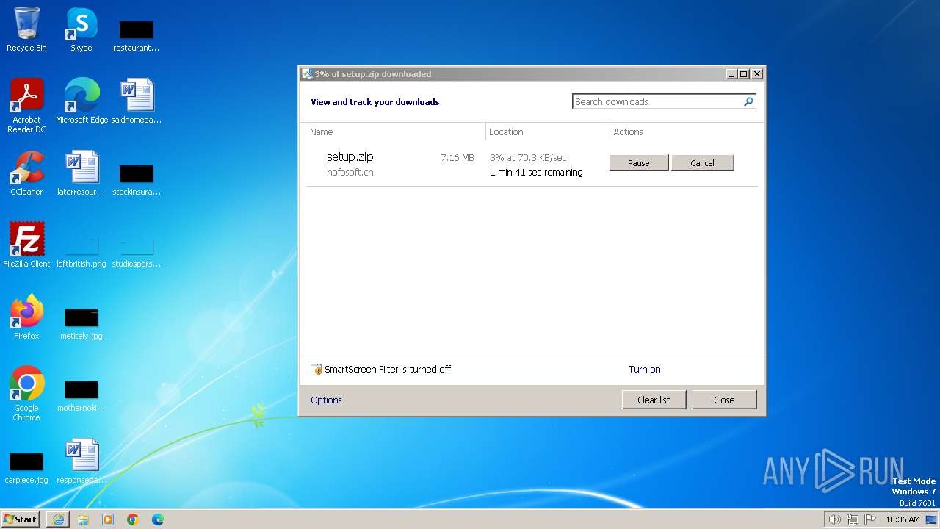940x529 pixels.
Task: Select the saidhomepa… Word document
Action: tap(136, 101)
